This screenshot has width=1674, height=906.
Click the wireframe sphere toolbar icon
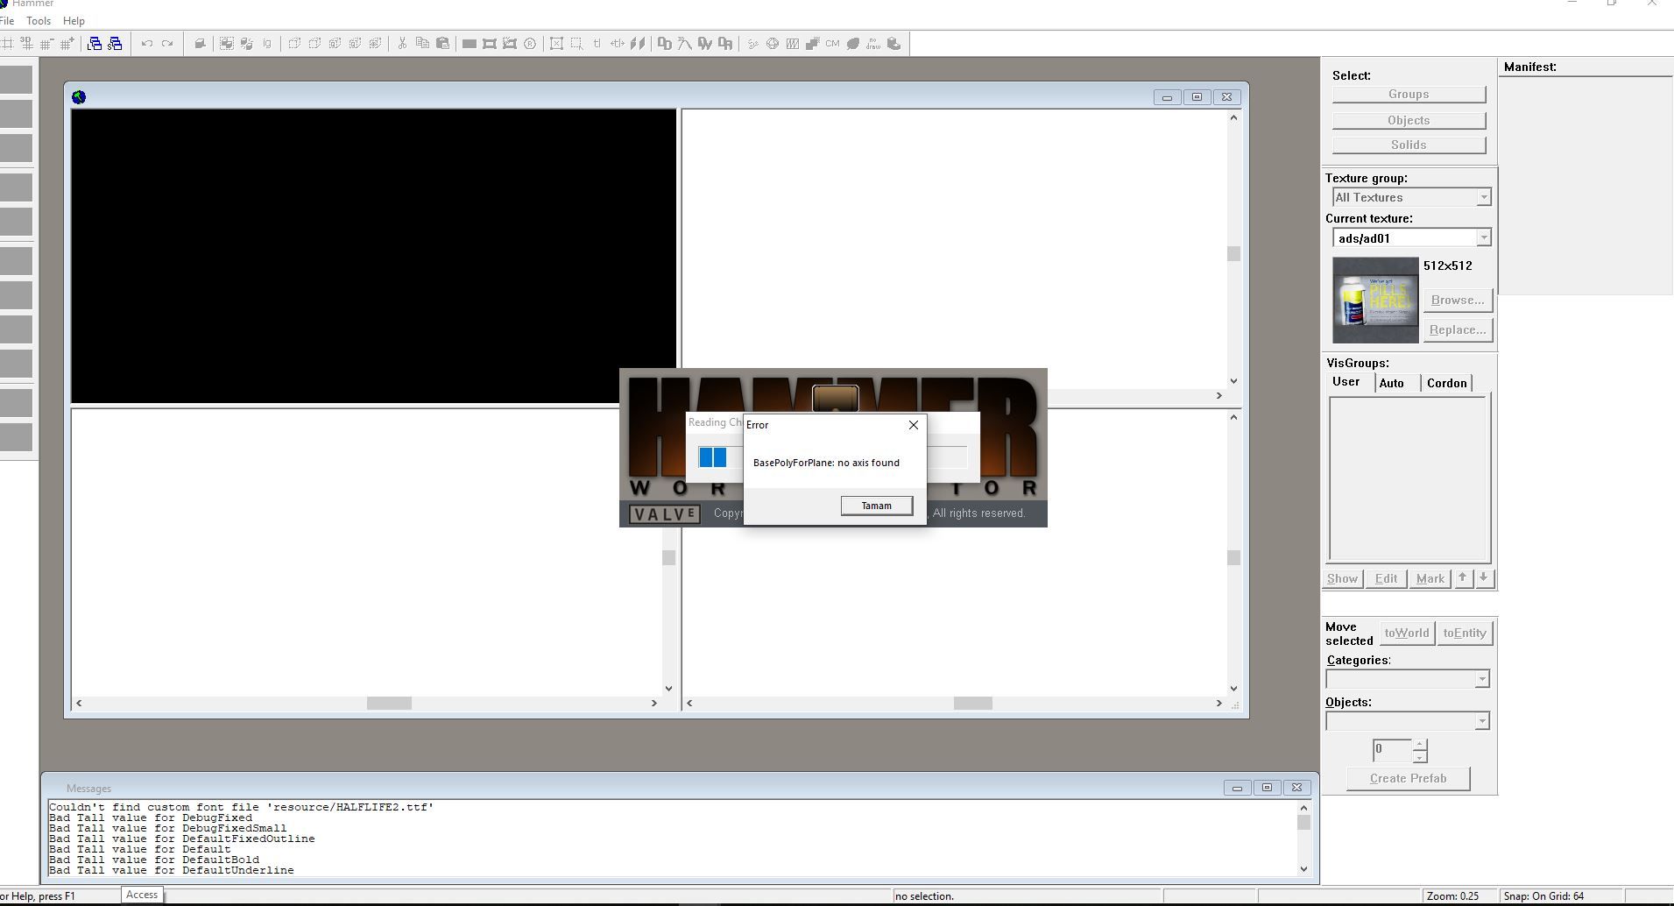coord(773,44)
